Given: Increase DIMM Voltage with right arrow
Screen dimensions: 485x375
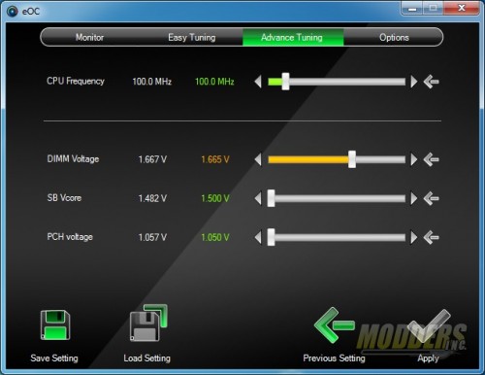Looking at the screenshot, I should pos(414,159).
